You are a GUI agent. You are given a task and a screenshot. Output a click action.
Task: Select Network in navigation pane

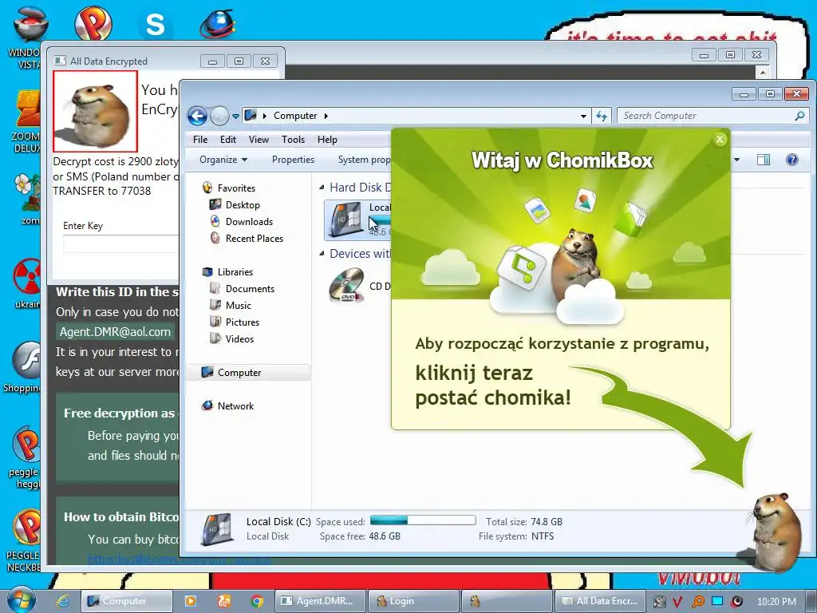tap(235, 406)
